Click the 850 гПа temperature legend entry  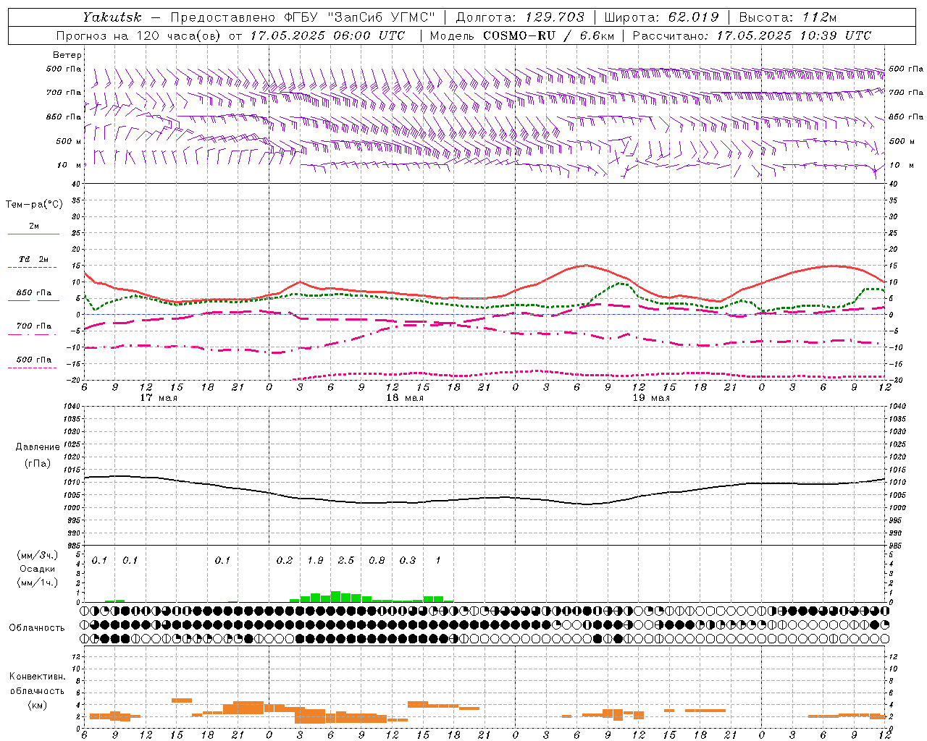tap(33, 293)
